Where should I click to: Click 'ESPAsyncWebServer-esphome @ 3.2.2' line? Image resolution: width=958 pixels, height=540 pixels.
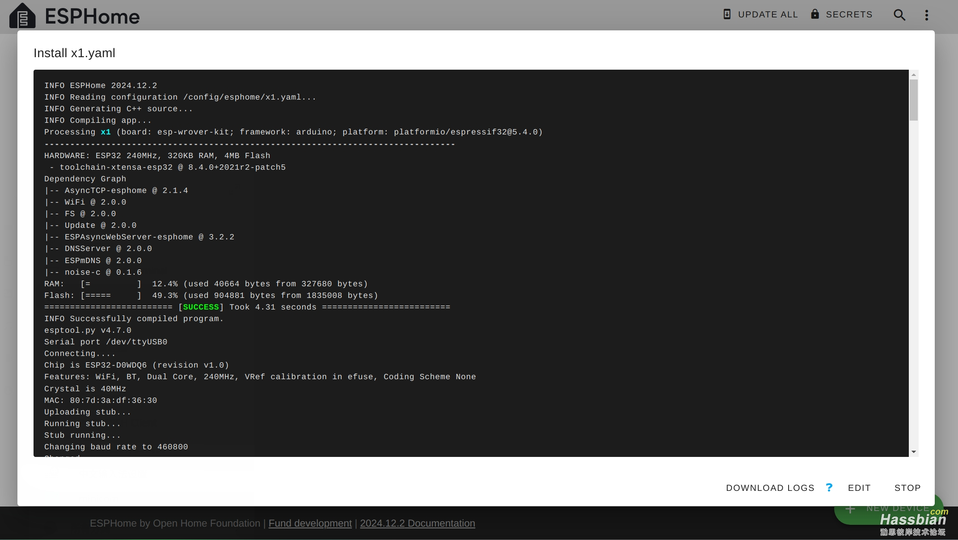coord(139,237)
